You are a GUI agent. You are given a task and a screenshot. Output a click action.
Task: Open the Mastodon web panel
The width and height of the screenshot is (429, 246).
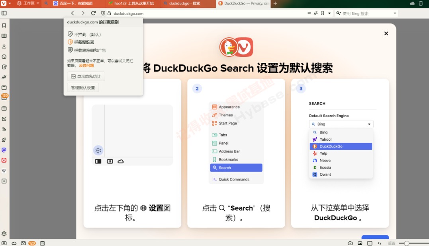pos(4,150)
